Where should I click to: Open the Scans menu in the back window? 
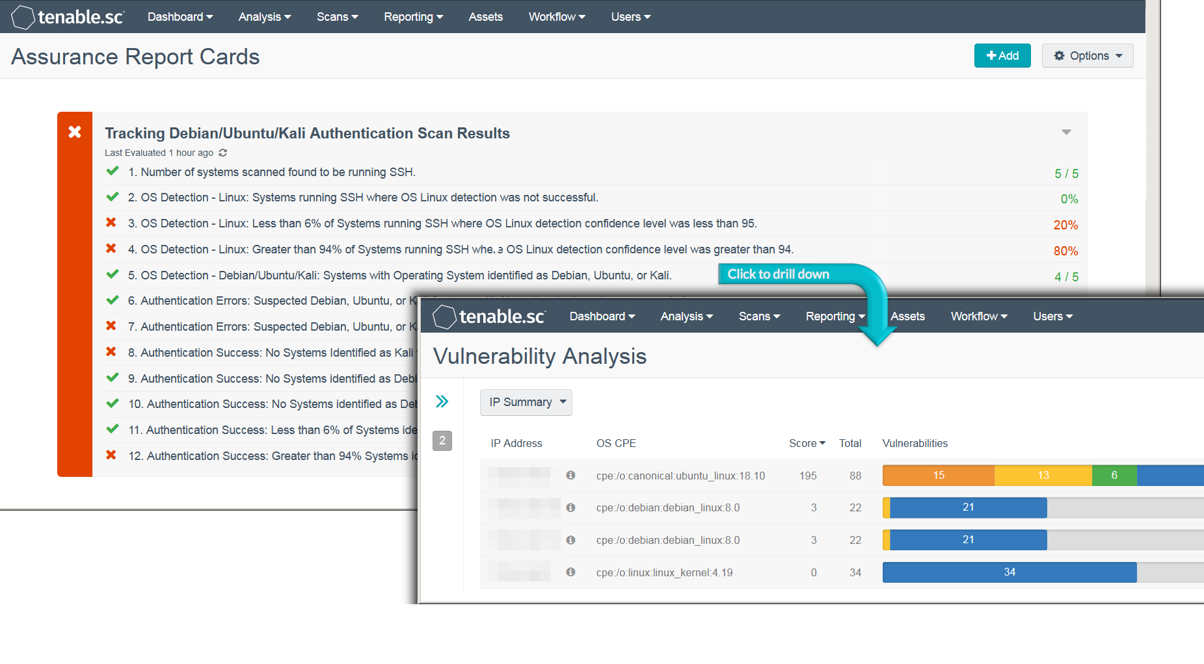pyautogui.click(x=338, y=17)
